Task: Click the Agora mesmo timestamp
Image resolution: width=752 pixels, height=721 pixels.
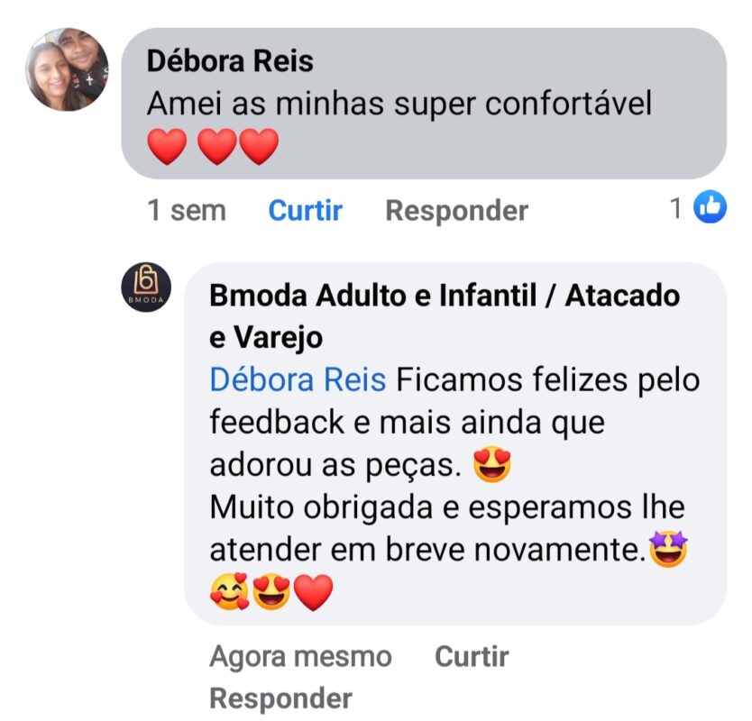Action: (300, 656)
